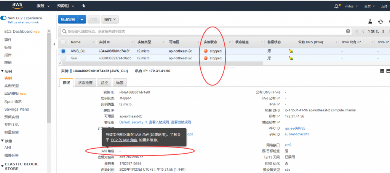The width and height of the screenshot is (390, 173).
Task: Open the EC2 的 IAM 角色 tooltip link
Action: (124, 140)
